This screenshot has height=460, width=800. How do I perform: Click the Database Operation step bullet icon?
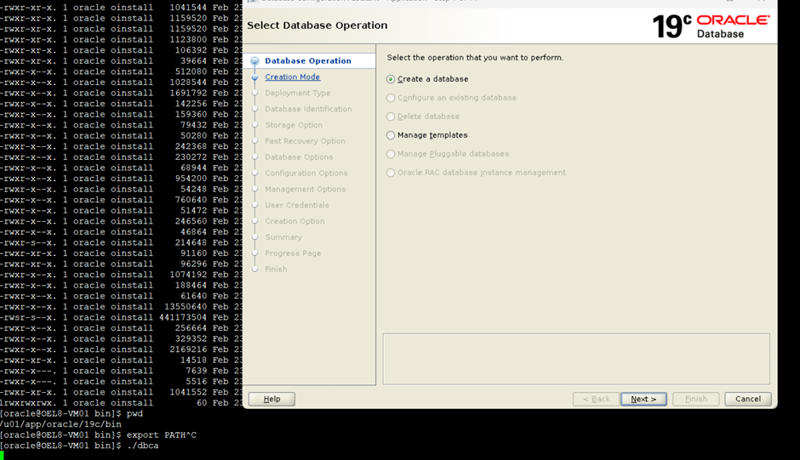(x=254, y=61)
